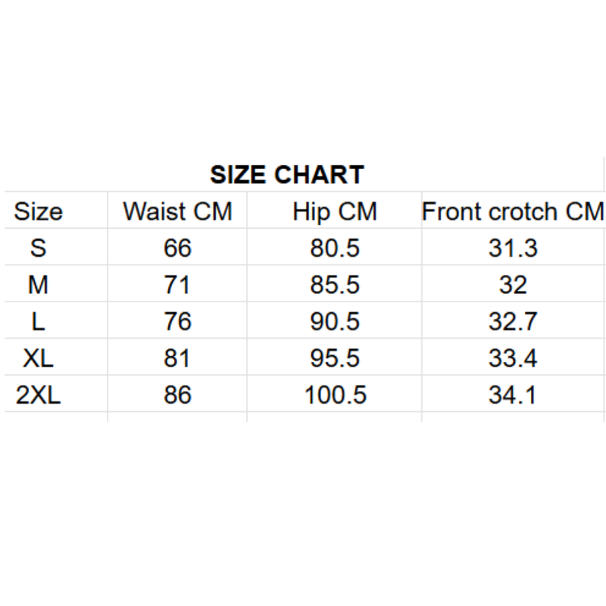
Task: Click the SIZE CHART title
Action: [287, 175]
